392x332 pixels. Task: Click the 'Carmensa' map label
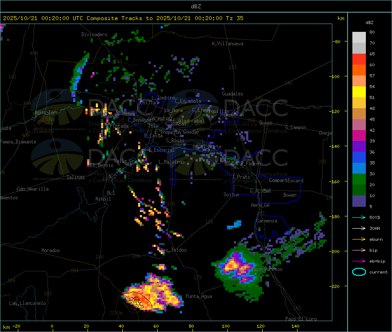pyautogui.click(x=267, y=221)
